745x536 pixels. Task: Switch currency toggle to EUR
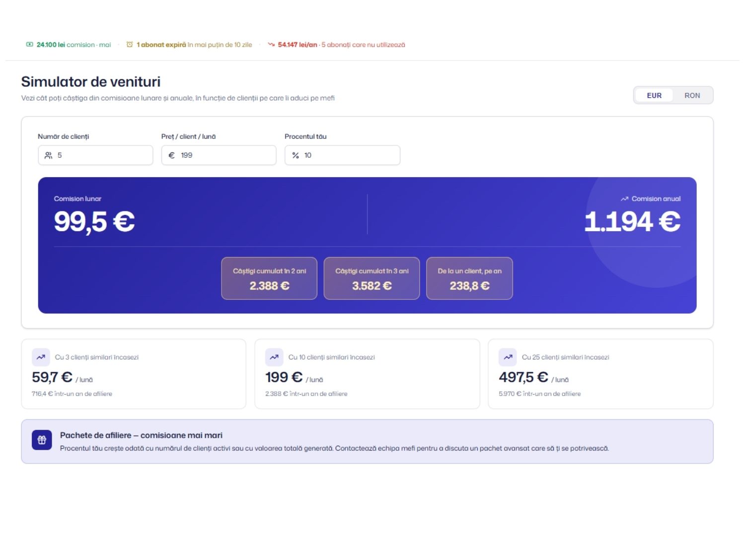pyautogui.click(x=654, y=95)
